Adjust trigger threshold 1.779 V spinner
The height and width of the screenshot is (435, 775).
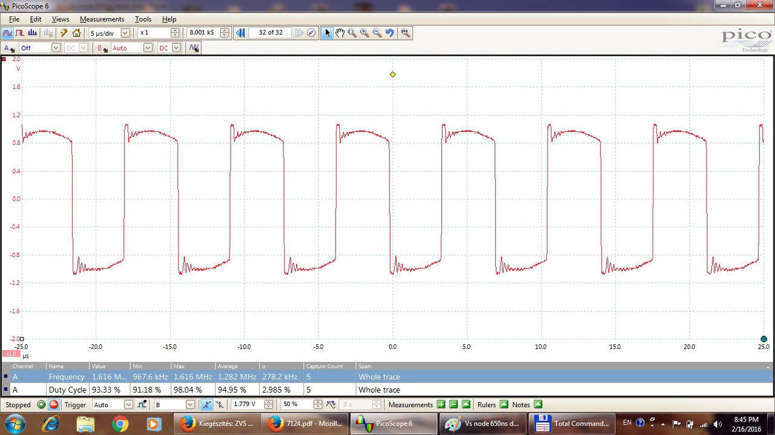coord(269,405)
